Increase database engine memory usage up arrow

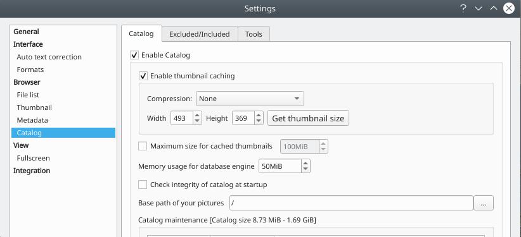[x=306, y=163]
